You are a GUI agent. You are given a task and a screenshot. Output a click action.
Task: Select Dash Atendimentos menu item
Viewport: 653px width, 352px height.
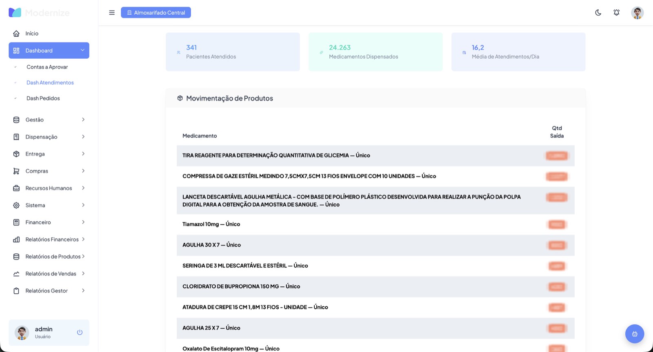coord(50,83)
